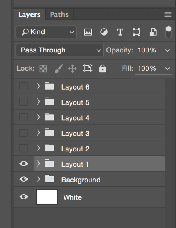Filter for smart objects
Image resolution: width=176 pixels, height=228 pixels.
(153, 32)
